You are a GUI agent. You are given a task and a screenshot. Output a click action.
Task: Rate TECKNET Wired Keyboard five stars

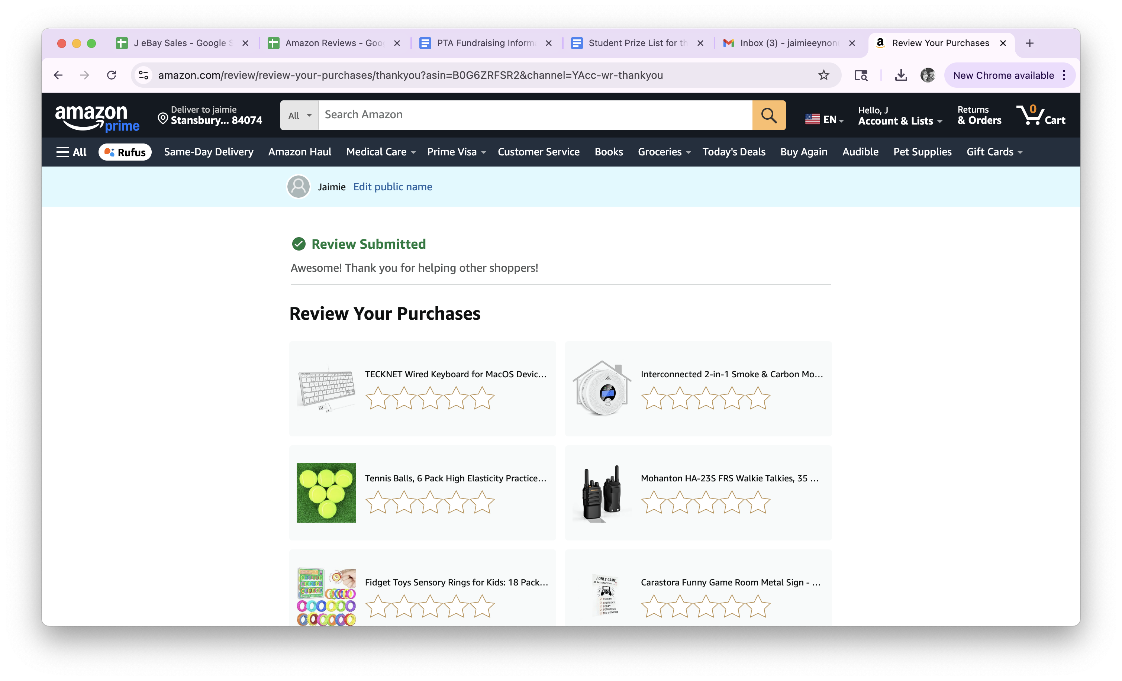(x=482, y=398)
